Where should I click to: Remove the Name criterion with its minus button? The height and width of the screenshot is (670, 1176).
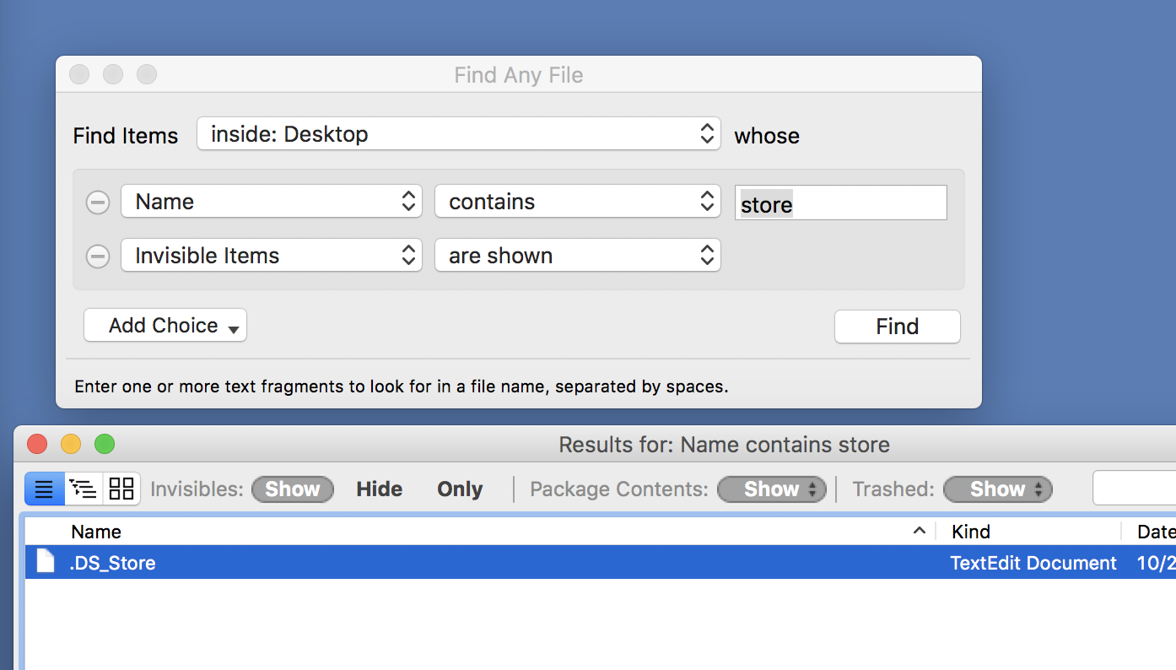(98, 203)
